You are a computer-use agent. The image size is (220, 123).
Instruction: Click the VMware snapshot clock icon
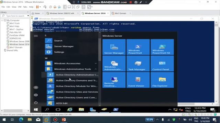(51, 7)
